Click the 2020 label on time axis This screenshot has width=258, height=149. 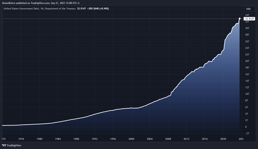click(223, 139)
